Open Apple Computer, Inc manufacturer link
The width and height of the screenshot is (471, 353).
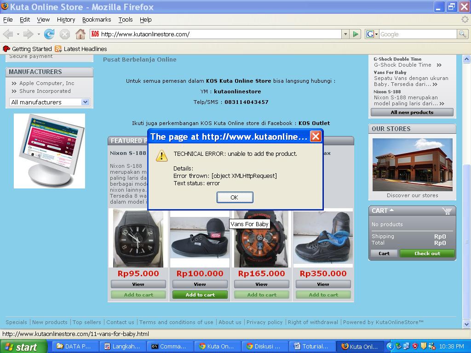tap(46, 83)
